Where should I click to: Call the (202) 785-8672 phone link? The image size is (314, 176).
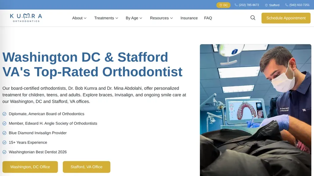[x=247, y=5]
